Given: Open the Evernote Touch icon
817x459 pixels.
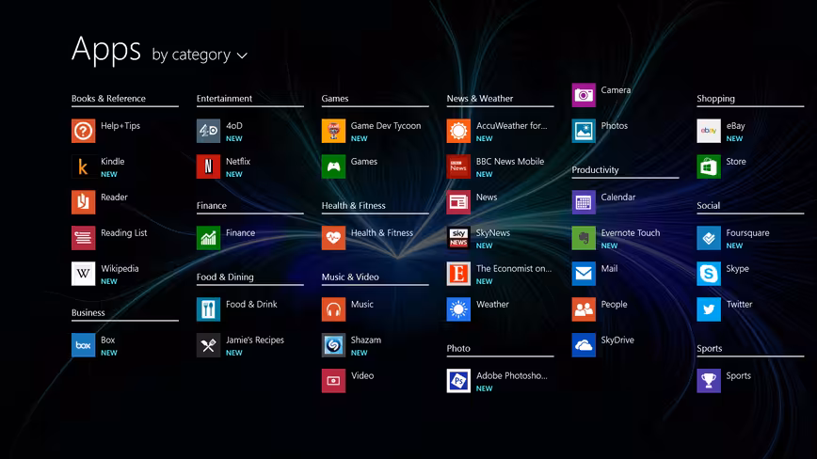Looking at the screenshot, I should click(584, 238).
